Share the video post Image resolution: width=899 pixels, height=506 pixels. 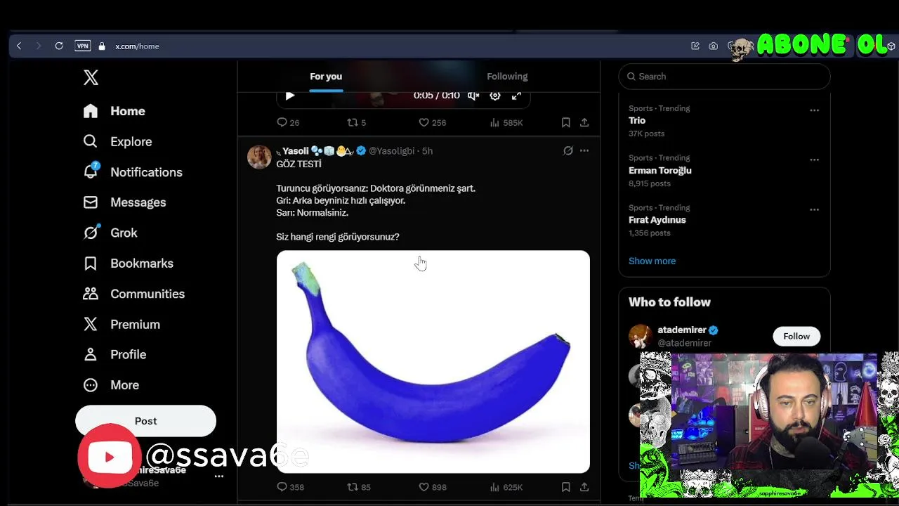coord(584,122)
